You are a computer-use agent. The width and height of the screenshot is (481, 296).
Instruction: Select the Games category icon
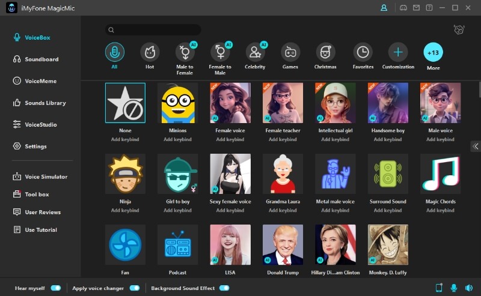click(x=290, y=53)
